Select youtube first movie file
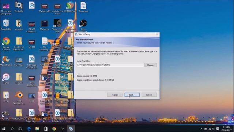Viewport: 234px width, 132px height. pos(57,9)
